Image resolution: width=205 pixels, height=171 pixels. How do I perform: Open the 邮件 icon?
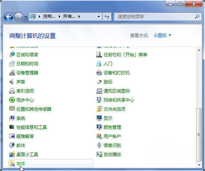point(12,145)
